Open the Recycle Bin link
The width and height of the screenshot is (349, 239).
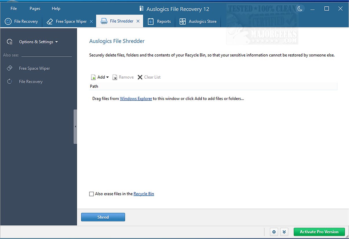coord(144,194)
